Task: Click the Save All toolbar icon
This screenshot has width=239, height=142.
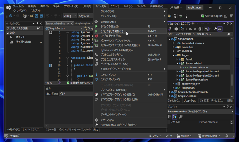Action: tap(41, 16)
